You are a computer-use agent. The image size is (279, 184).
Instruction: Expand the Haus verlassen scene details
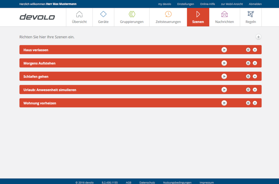click(x=255, y=50)
